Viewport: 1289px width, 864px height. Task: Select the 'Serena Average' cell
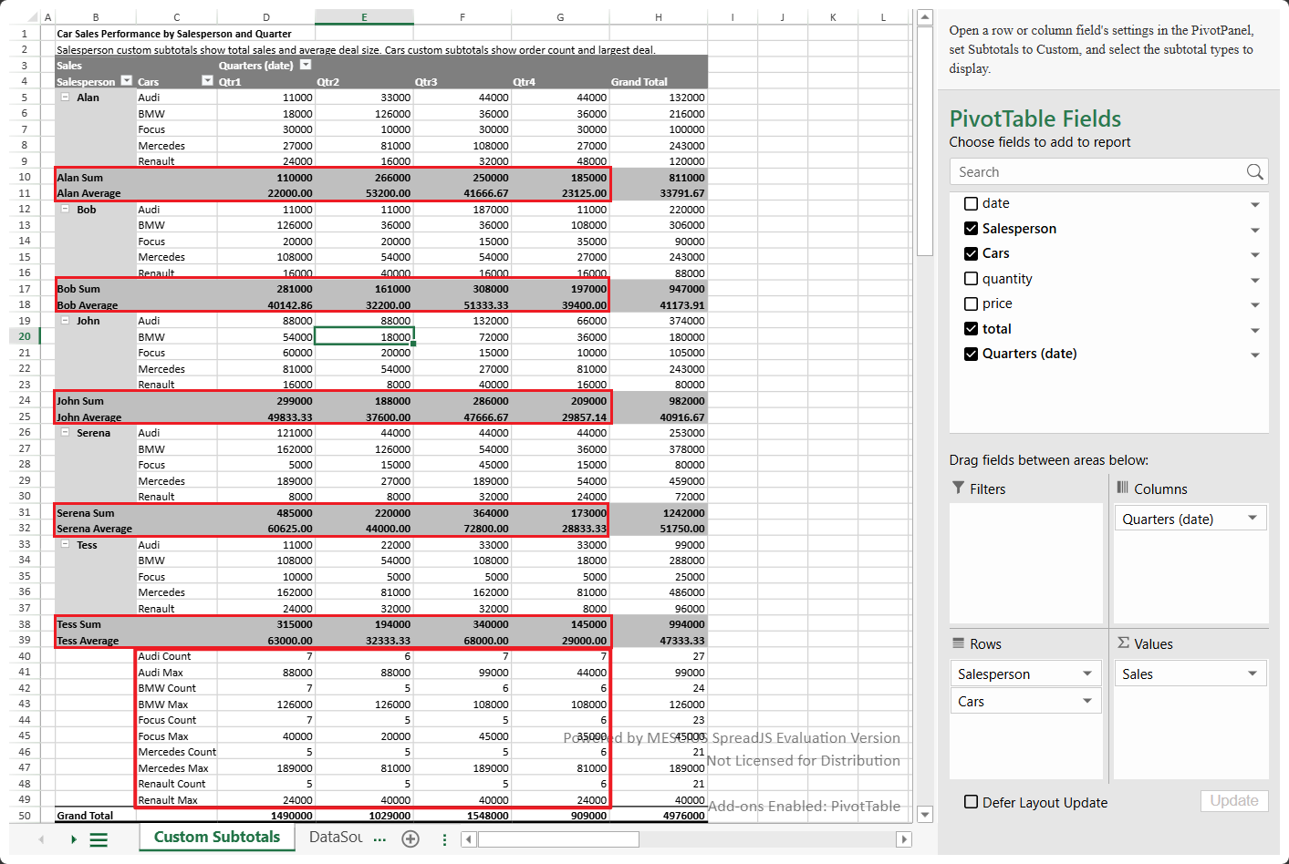pos(95,529)
